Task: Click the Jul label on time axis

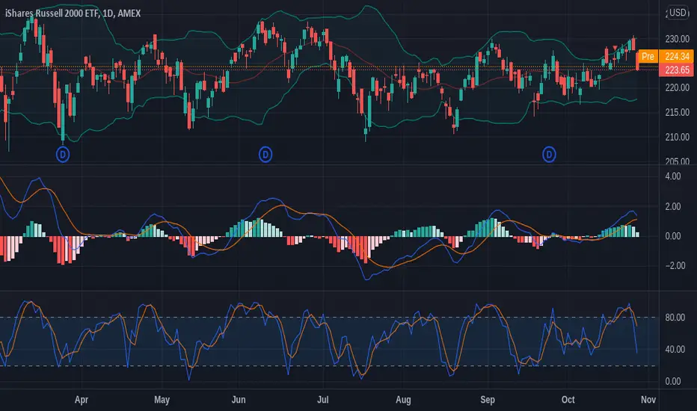Action: pyautogui.click(x=323, y=400)
